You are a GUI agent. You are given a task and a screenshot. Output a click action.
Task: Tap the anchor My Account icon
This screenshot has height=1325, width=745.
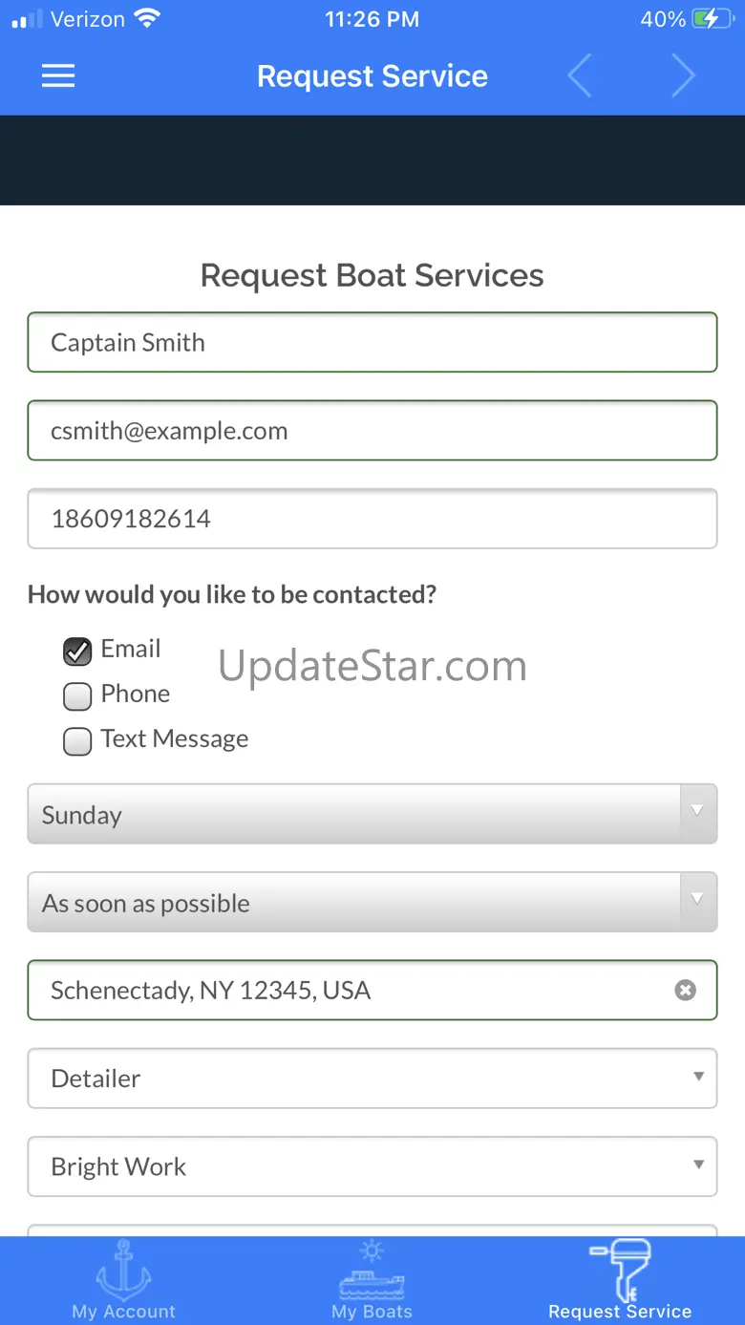pyautogui.click(x=124, y=1270)
